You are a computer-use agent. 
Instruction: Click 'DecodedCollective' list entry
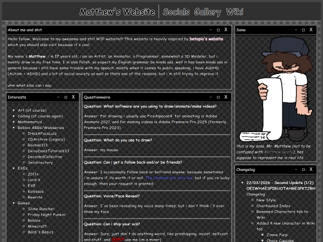point(45,157)
